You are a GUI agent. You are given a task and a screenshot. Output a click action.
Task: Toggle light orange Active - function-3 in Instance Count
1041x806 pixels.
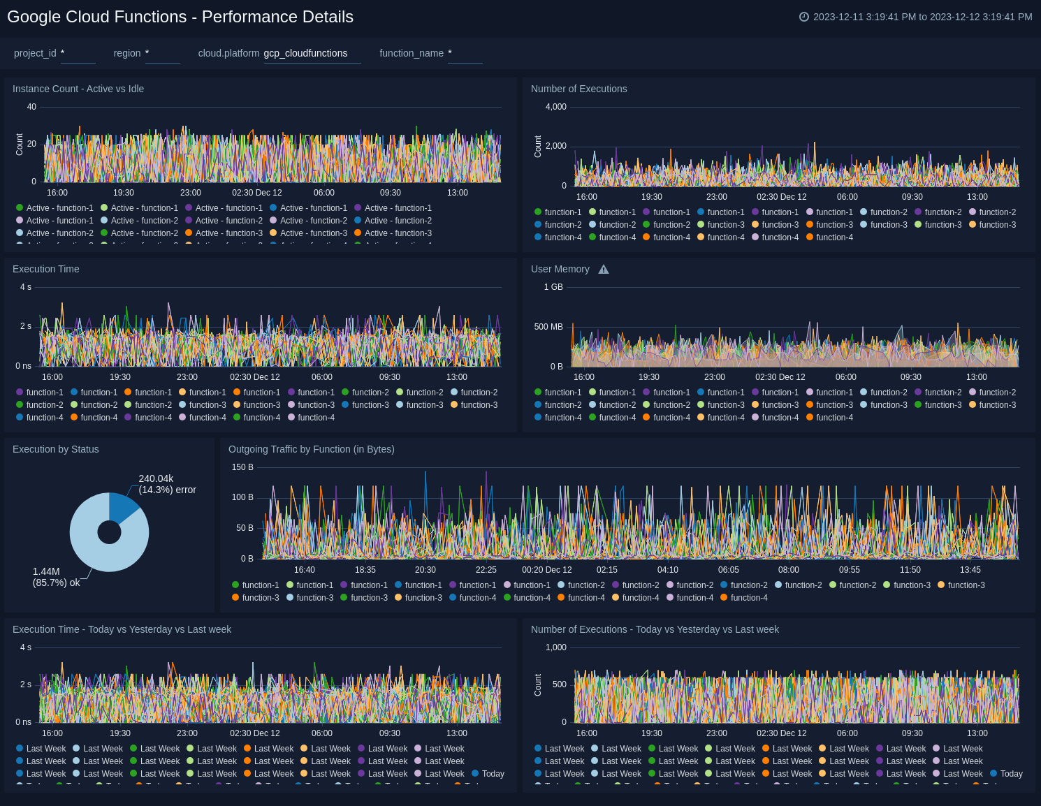tap(309, 233)
